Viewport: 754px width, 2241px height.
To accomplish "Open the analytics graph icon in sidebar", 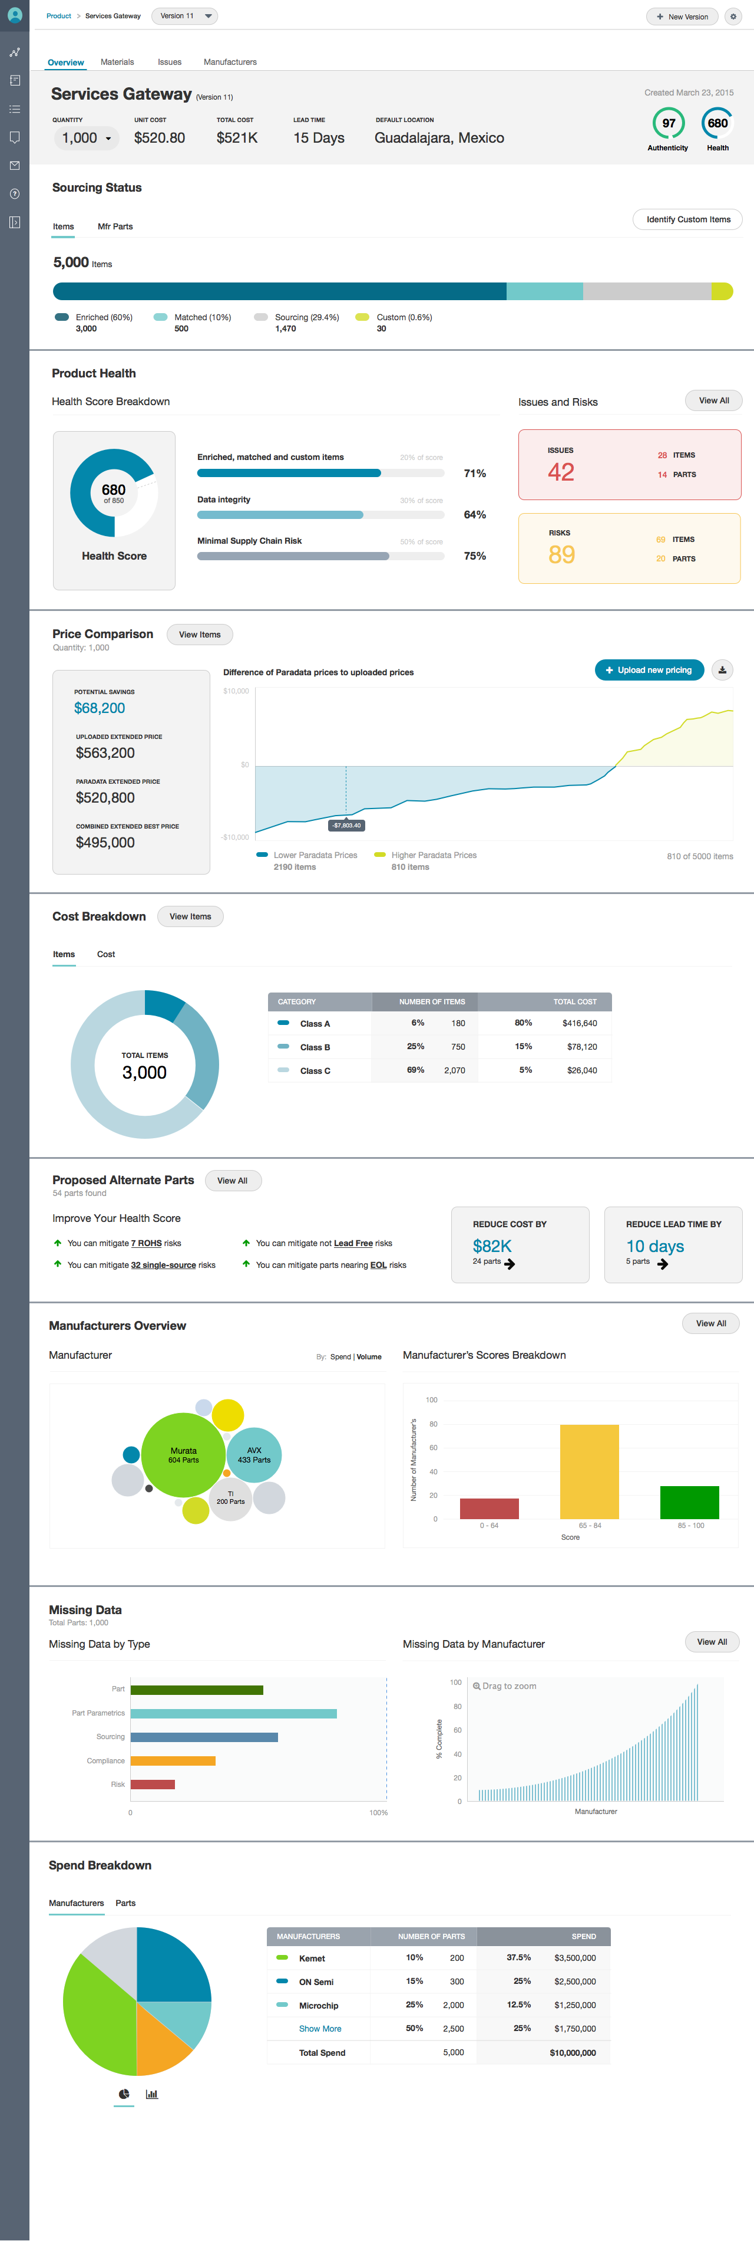I will (15, 52).
